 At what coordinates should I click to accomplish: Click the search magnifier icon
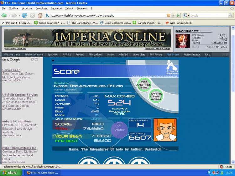coord(231,15)
